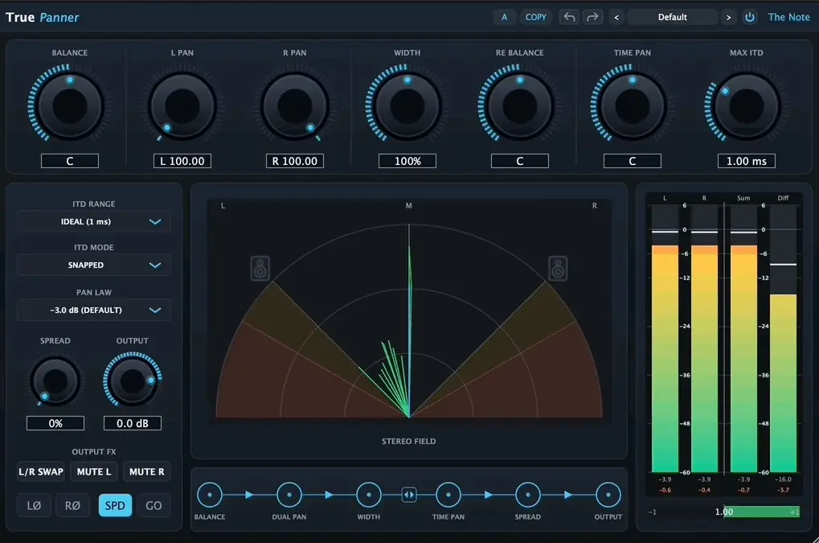Viewport: 819px width, 543px height.
Task: Select the A state button
Action: [x=504, y=17]
